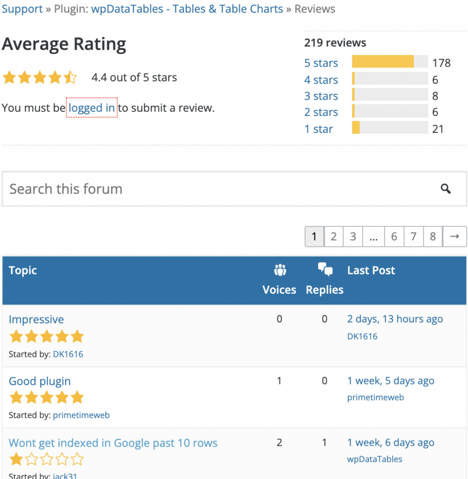Click the one-star rating under "Wont get indexed"
This screenshot has width=468, height=479.
coord(46,459)
